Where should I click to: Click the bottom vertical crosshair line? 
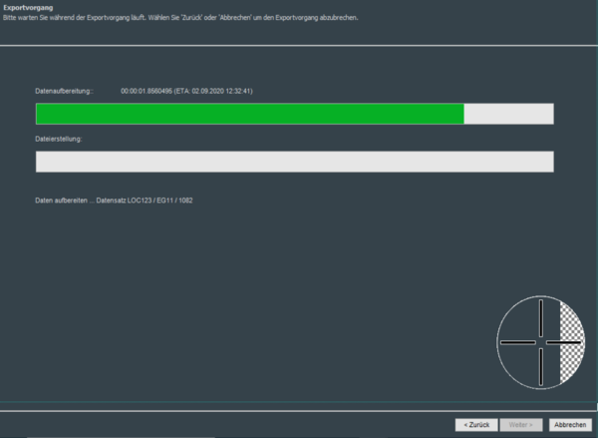(x=541, y=366)
